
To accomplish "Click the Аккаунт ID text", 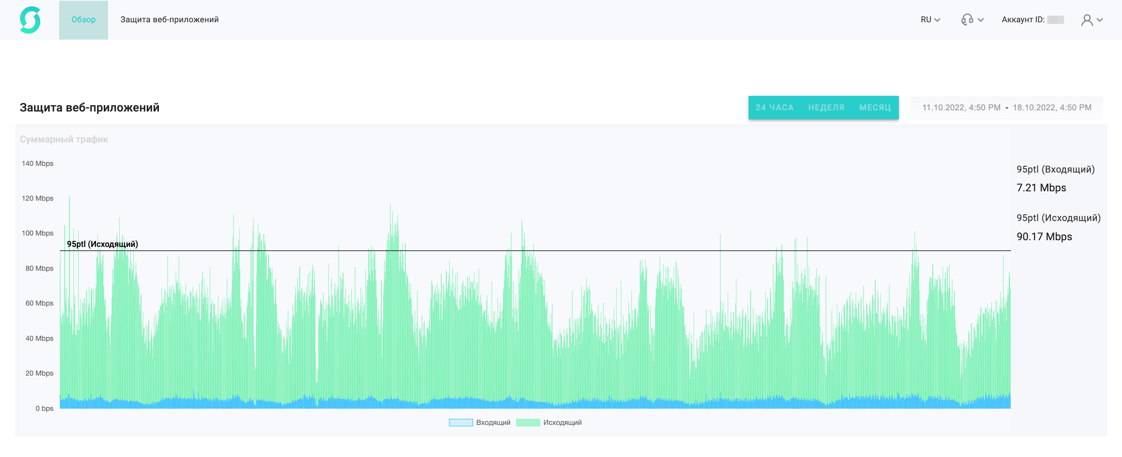I will click(x=1022, y=20).
